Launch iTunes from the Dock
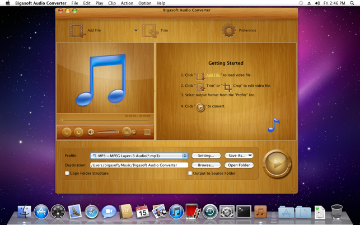The height and width of the screenshot is (225, 360). tap(176, 212)
